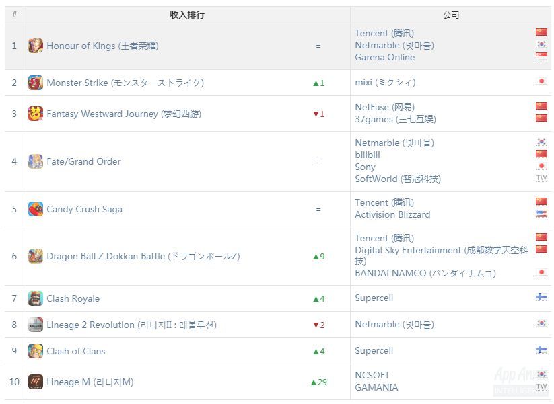
Task: Click the Clash of Clans game icon
Action: [36, 351]
